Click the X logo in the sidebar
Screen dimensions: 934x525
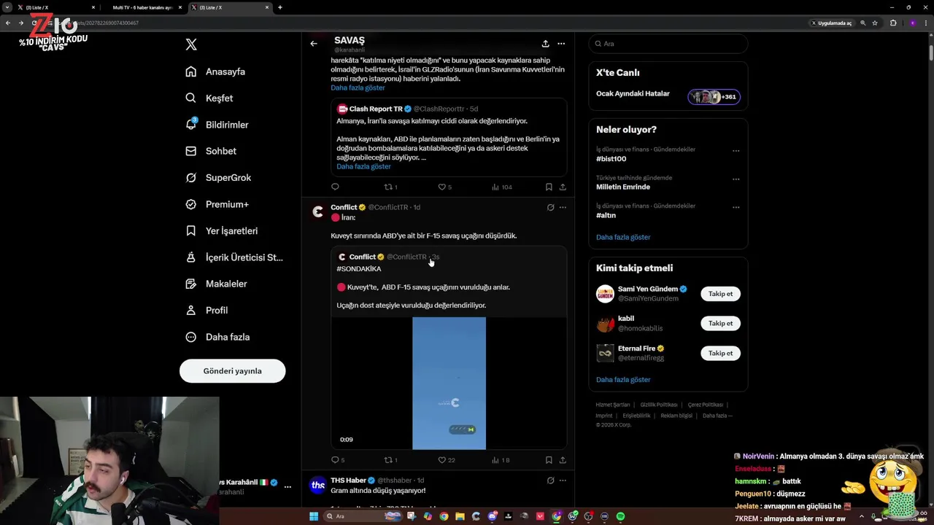click(191, 44)
